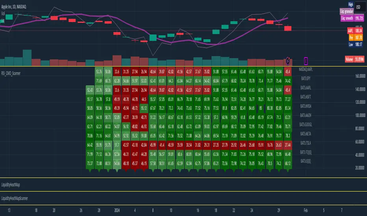367x216 pixels.
Task: Click the 63.31 cell in AMZN row
Action: [288, 117]
